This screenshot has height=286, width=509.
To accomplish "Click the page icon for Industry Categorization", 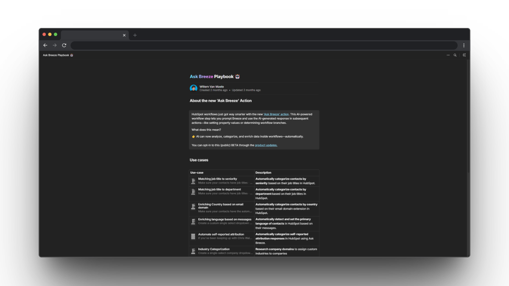I will (x=193, y=251).
